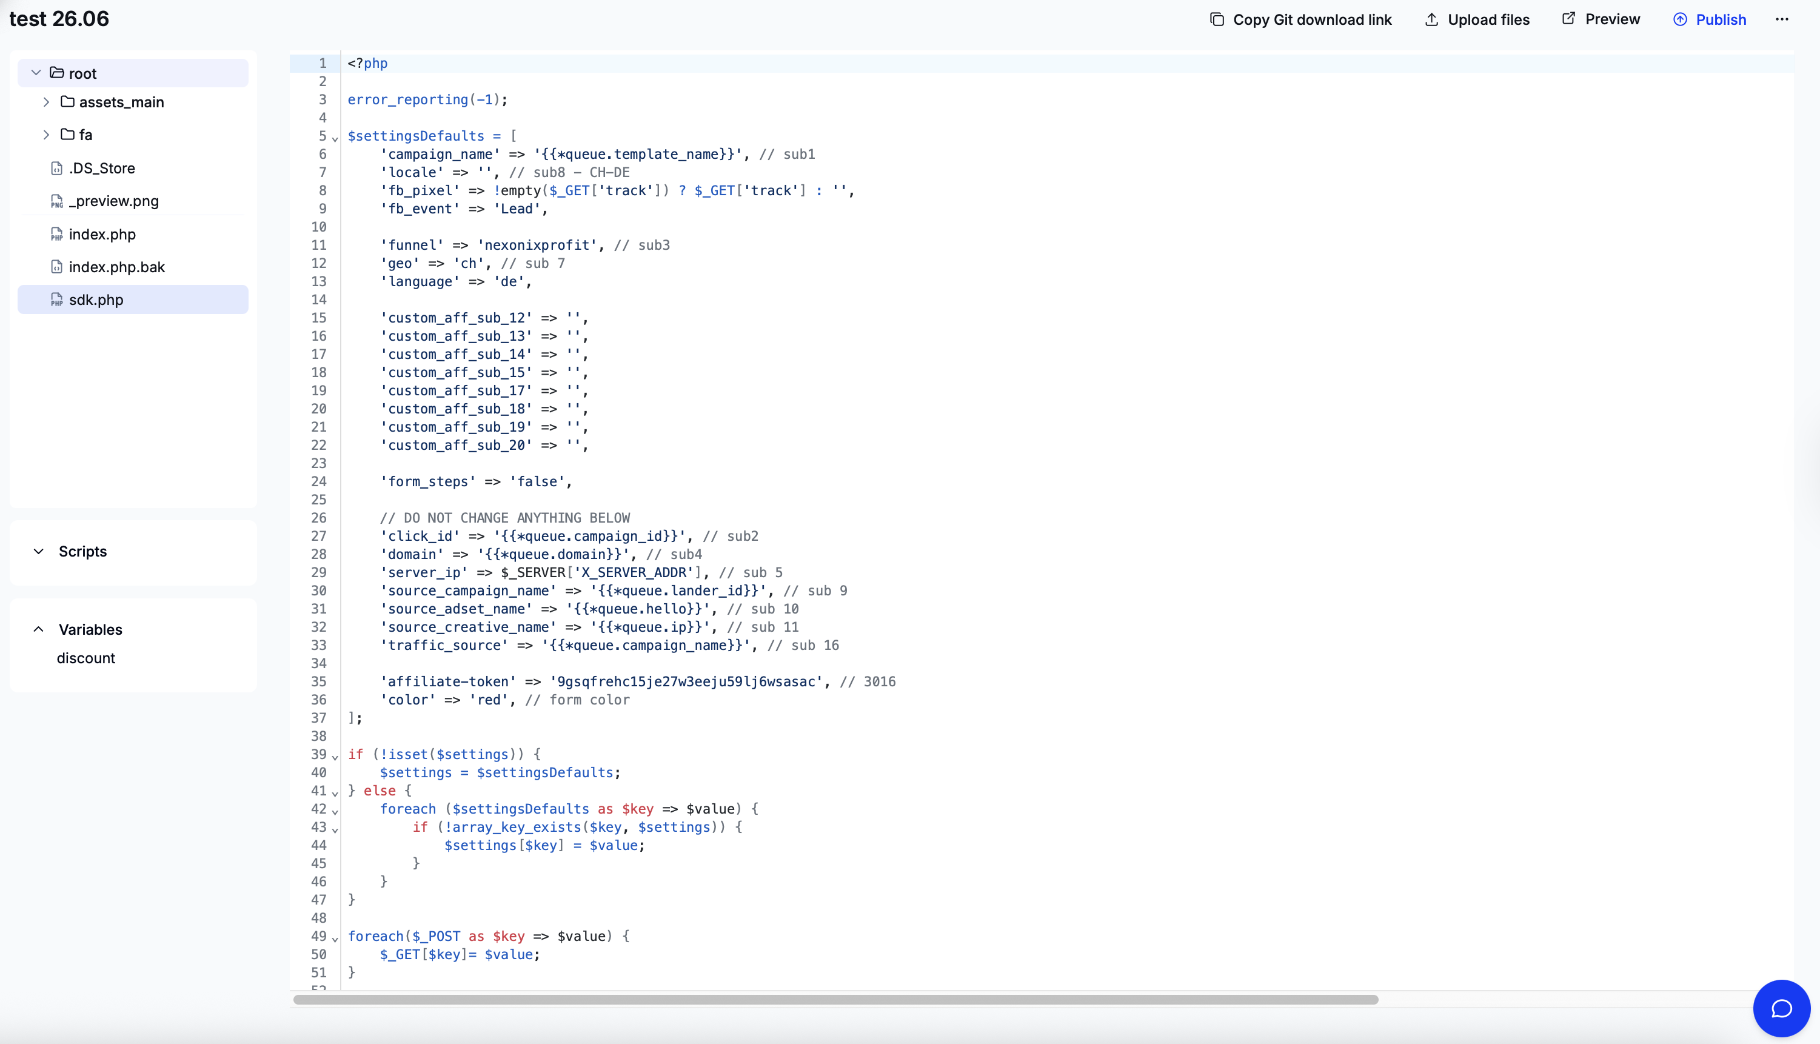Click the index.php PHP file icon
This screenshot has height=1044, width=1820.
(x=56, y=235)
